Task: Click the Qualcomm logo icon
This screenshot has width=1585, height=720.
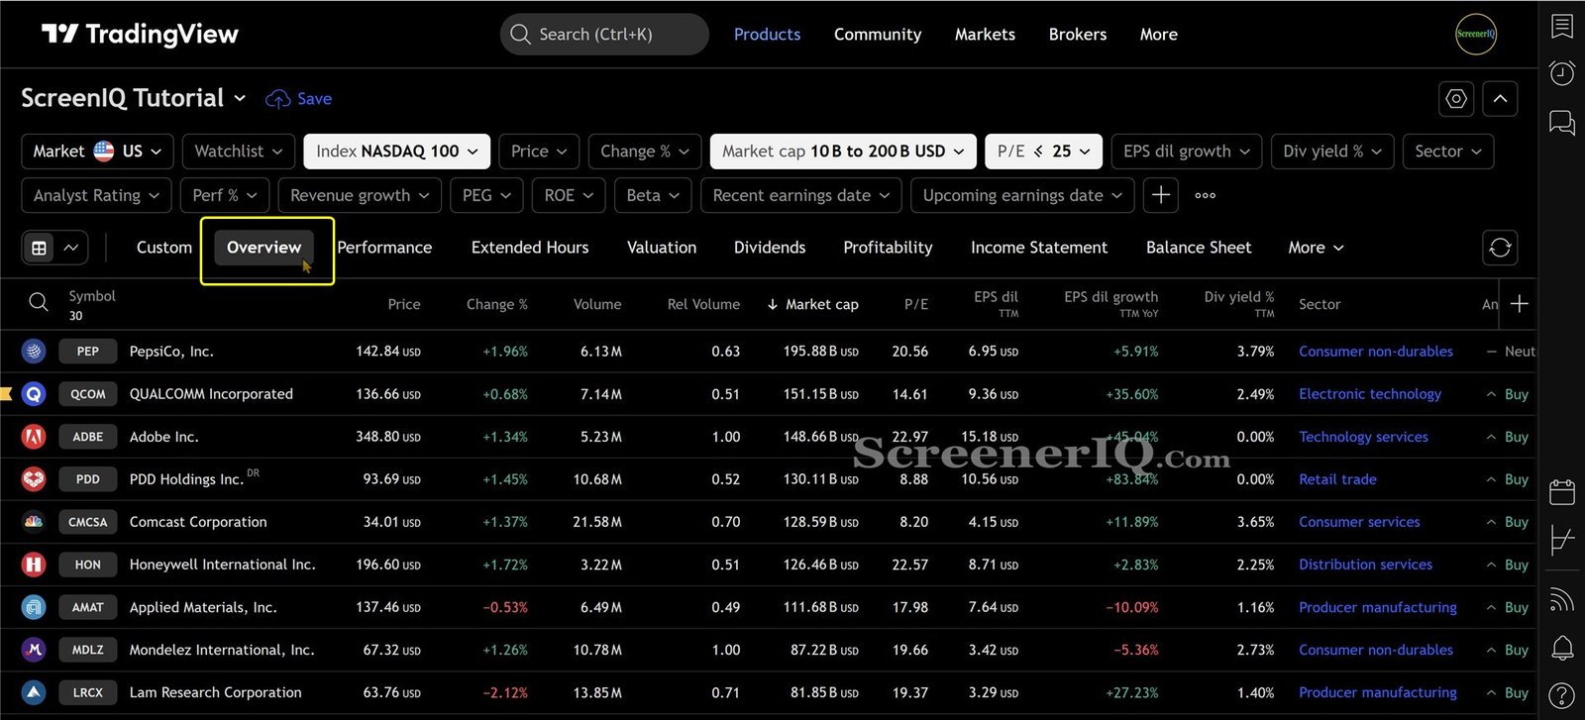Action: (x=34, y=394)
